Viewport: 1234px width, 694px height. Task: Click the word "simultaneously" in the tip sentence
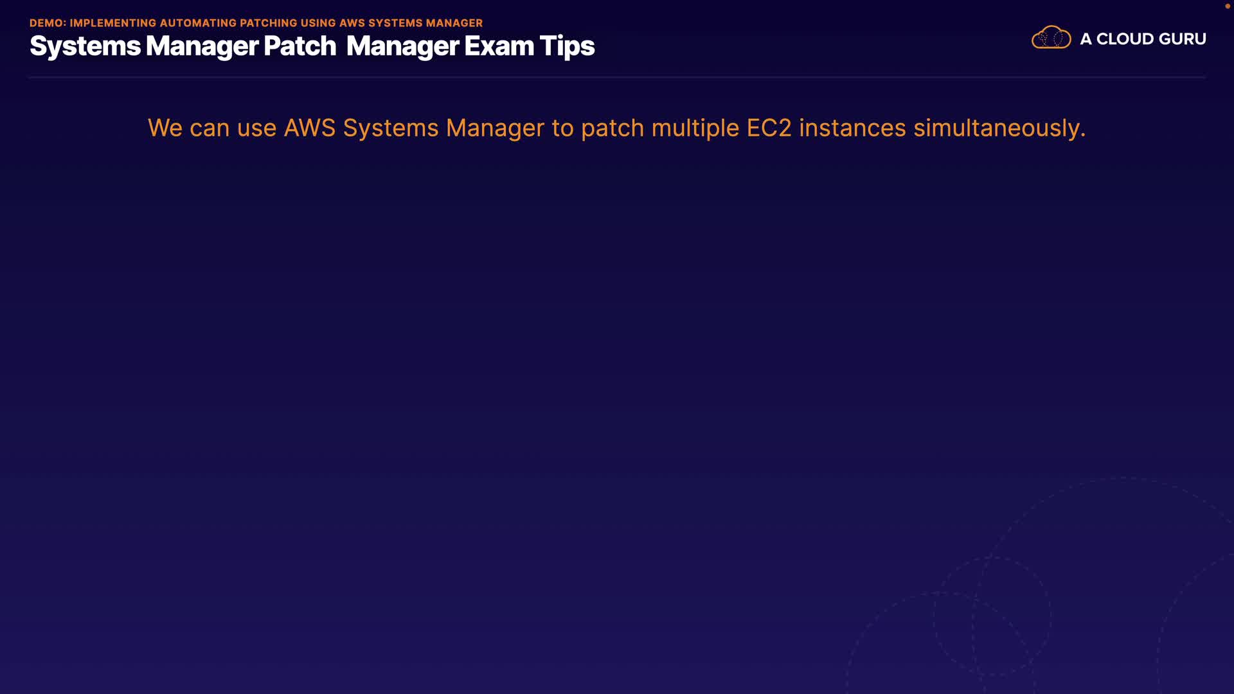(x=996, y=128)
